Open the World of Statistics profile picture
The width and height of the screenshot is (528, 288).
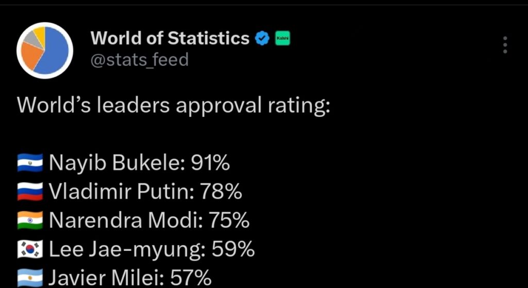coord(44,50)
